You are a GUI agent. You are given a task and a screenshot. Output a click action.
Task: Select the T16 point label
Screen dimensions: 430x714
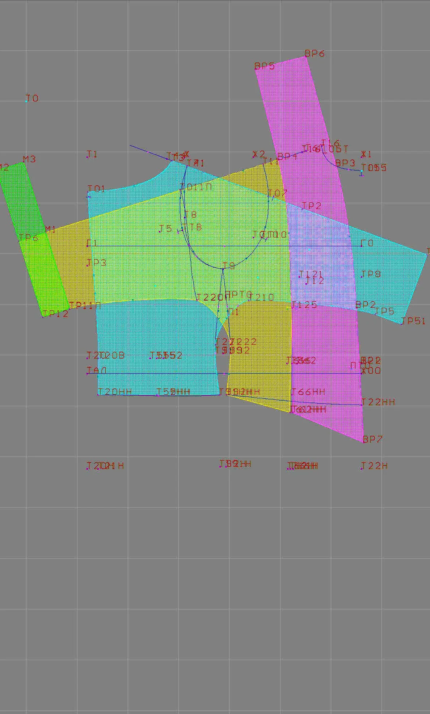[x=330, y=143]
